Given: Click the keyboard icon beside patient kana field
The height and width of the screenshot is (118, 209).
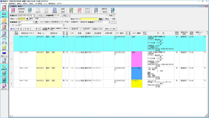Looking at the screenshot, I should click(101, 19).
